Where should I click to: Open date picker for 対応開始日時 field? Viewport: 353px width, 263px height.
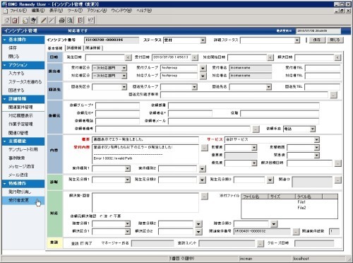(x=270, y=57)
